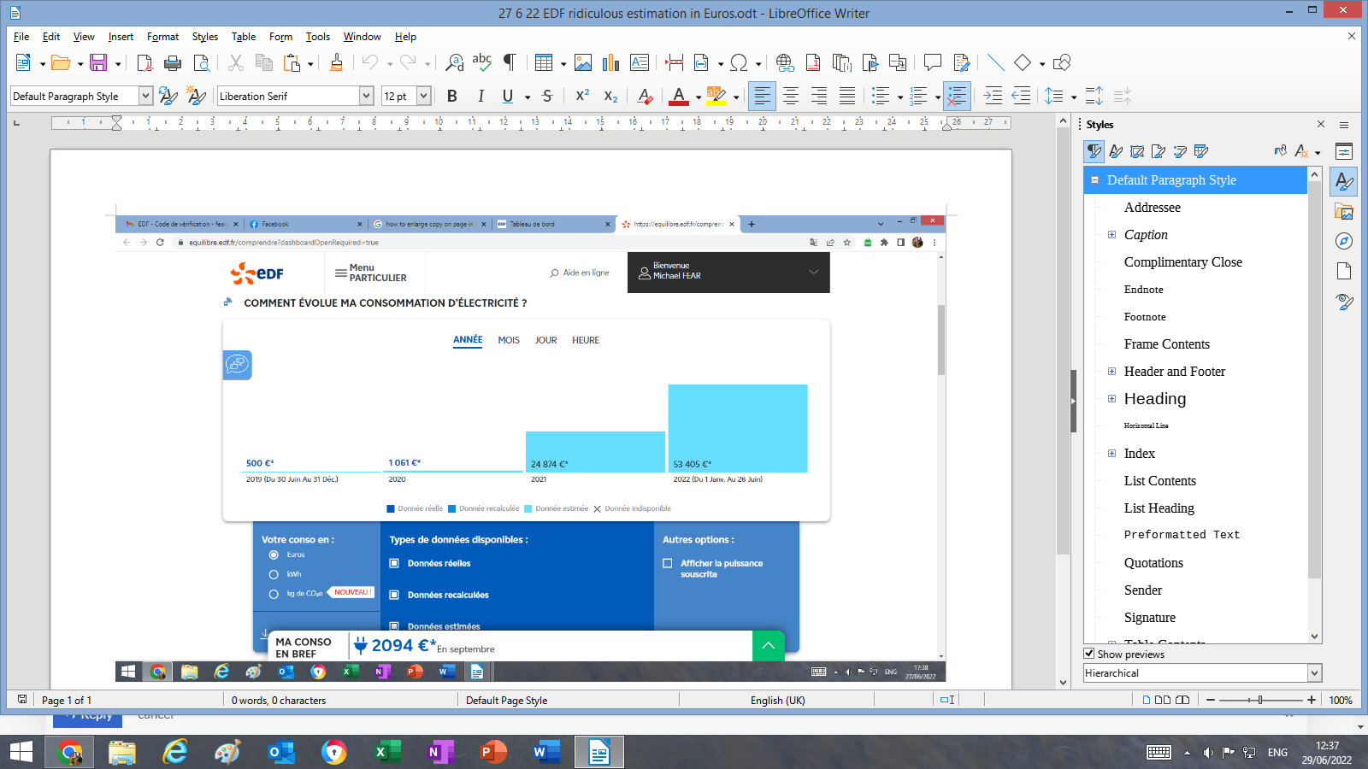Click Clear Direct Formatting icon

point(646,97)
